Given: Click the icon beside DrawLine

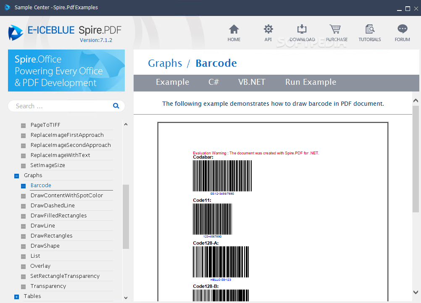Looking at the screenshot, I should coord(24,226).
